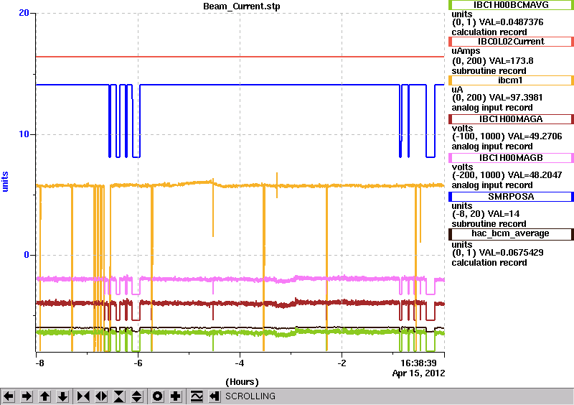Click the vertical 'units' Y-axis label
This screenshot has width=574, height=405.
5,182
